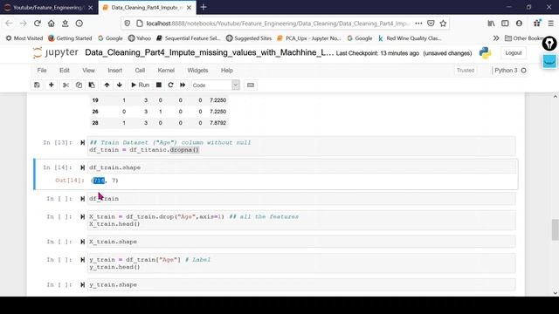Interrupt the kernel with stop icon
This screenshot has width=559, height=314.
(159, 85)
